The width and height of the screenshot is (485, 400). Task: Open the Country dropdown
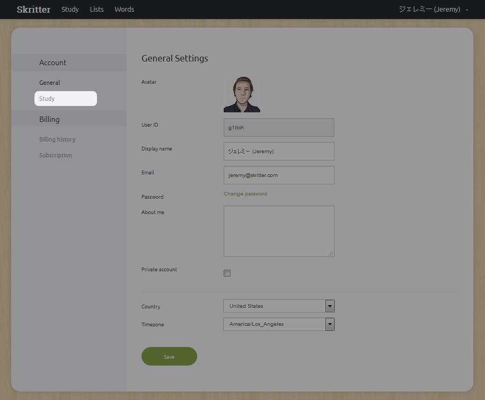[279, 306]
